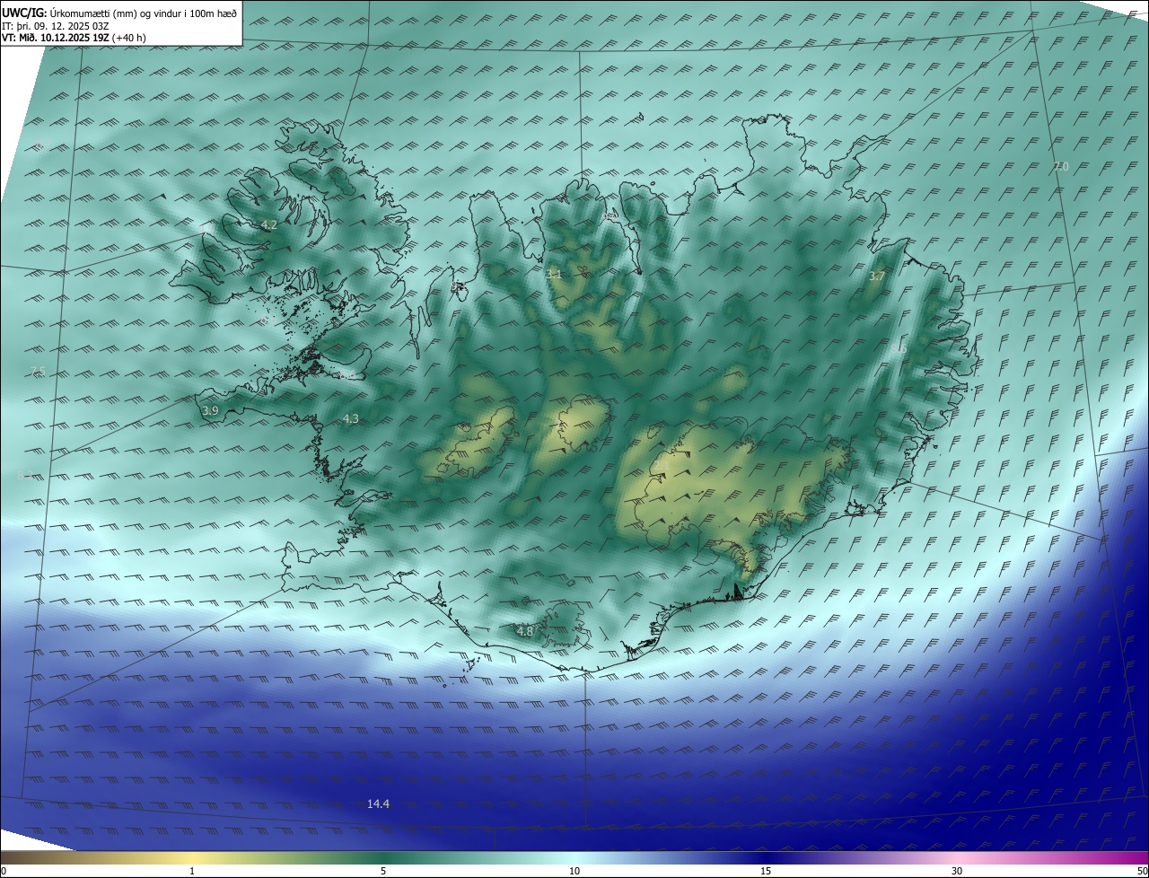This screenshot has height=878, width=1149.
Task: Click the colorbar tick label 30
Action: (x=957, y=871)
